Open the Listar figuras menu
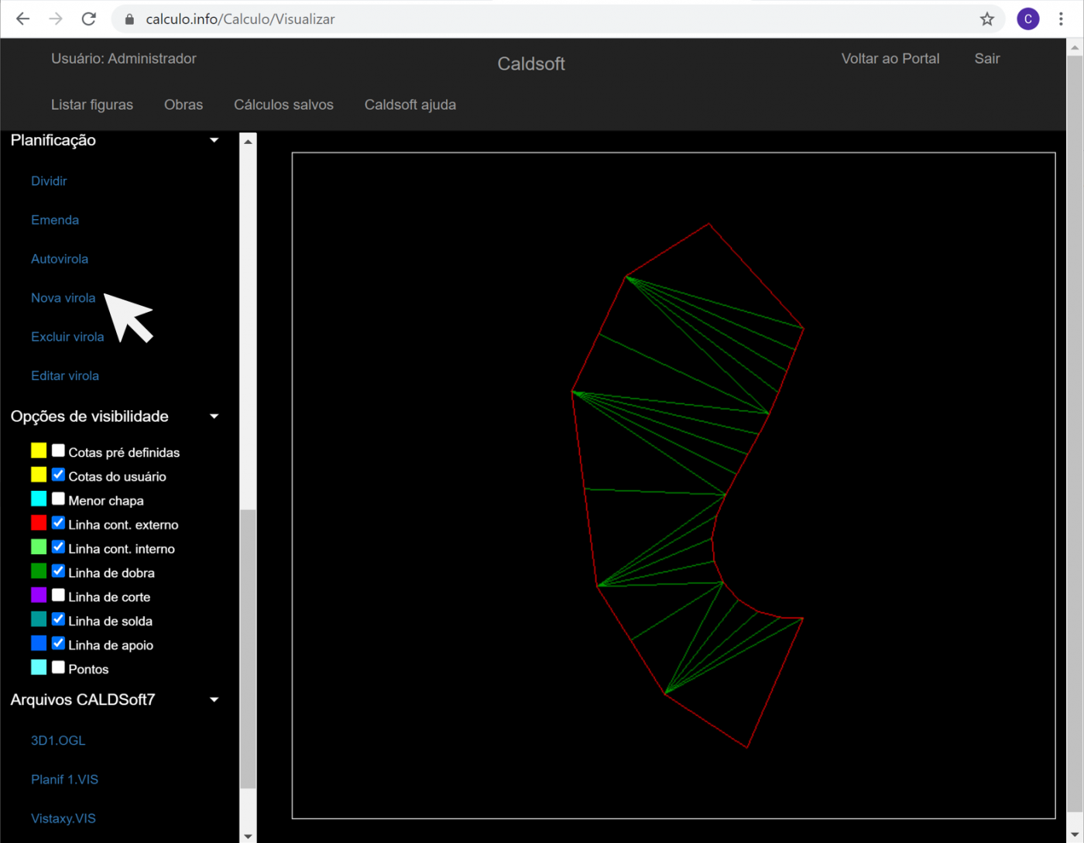Screen dimensions: 1084x843 point(92,105)
